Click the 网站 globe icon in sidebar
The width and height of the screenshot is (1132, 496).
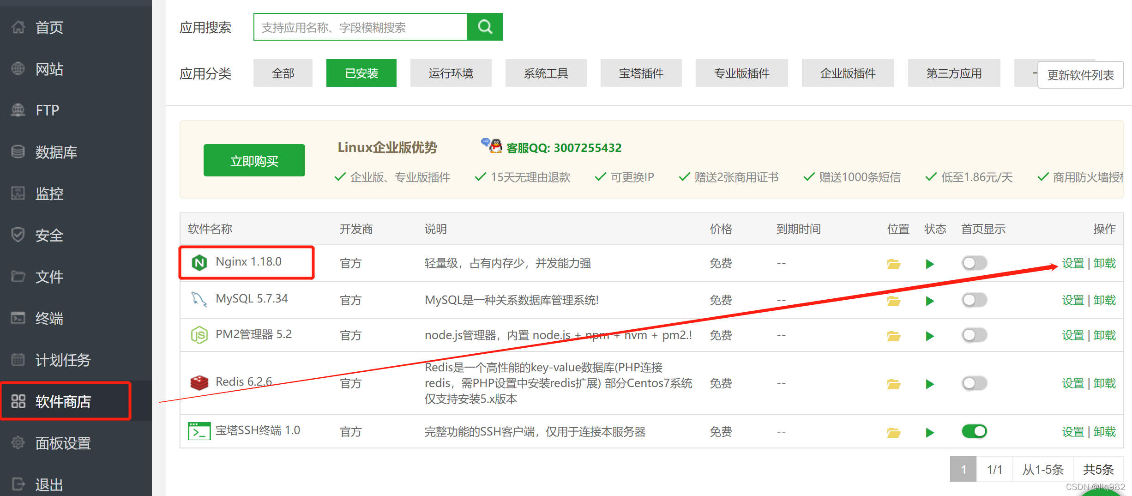tap(18, 68)
